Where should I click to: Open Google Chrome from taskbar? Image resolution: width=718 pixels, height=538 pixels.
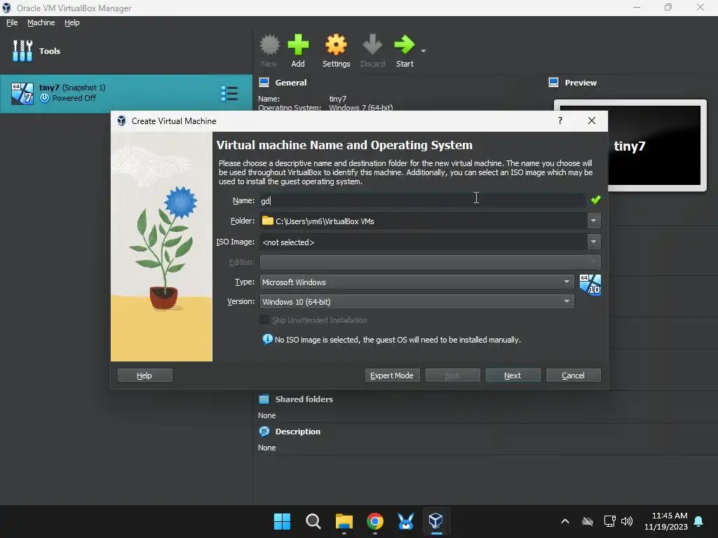click(375, 521)
